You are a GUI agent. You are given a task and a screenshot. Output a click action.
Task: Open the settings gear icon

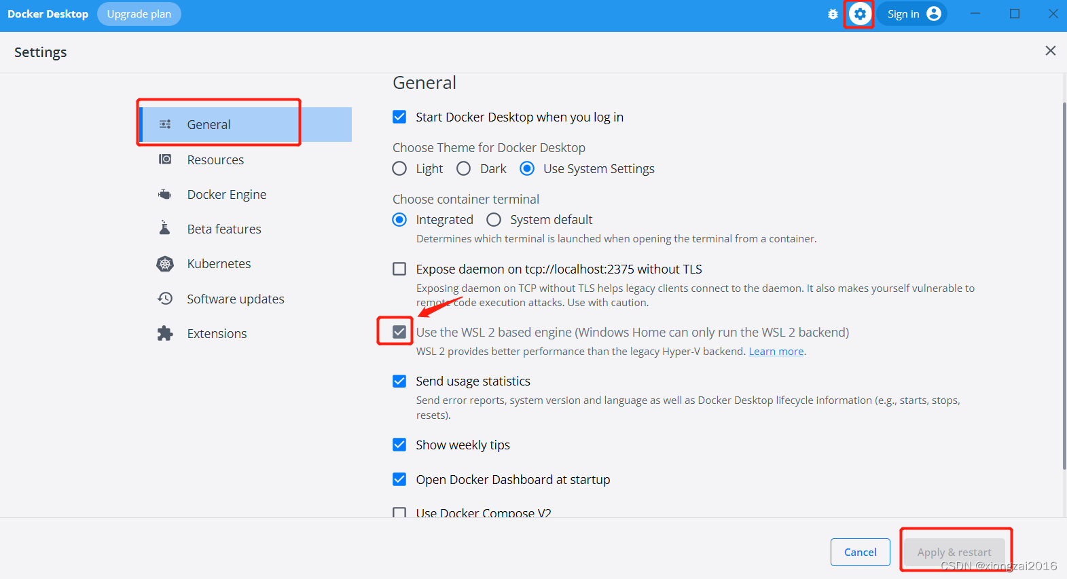[860, 14]
